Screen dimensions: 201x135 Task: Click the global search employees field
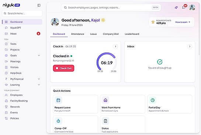pos(111,8)
